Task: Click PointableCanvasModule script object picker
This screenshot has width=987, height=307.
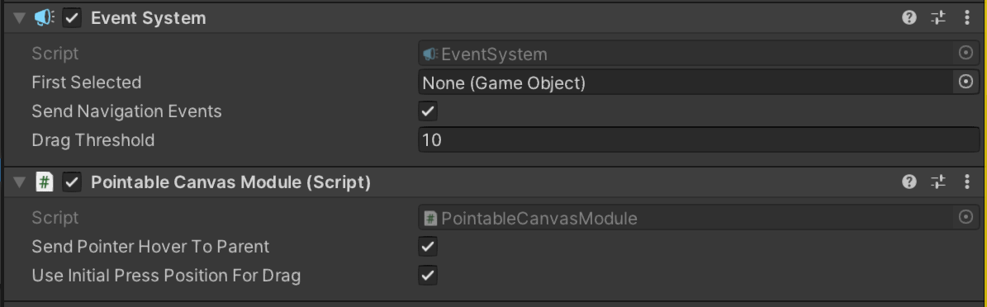Action: [966, 218]
